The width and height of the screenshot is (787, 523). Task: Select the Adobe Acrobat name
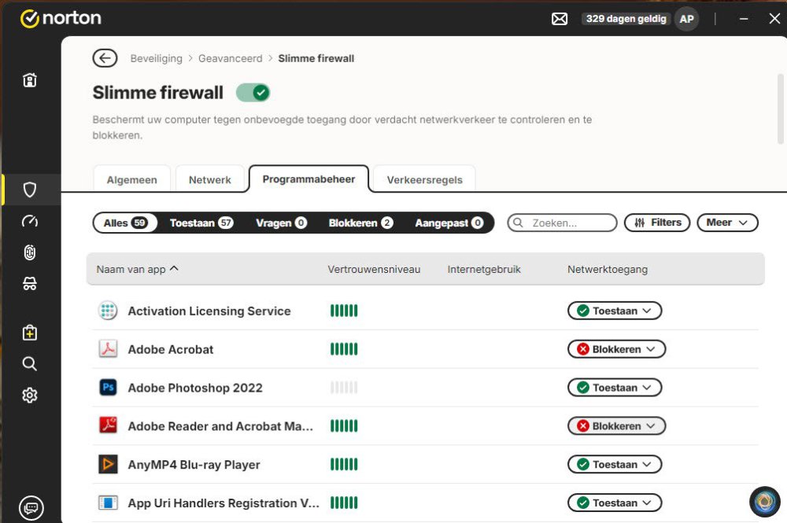pyautogui.click(x=171, y=349)
